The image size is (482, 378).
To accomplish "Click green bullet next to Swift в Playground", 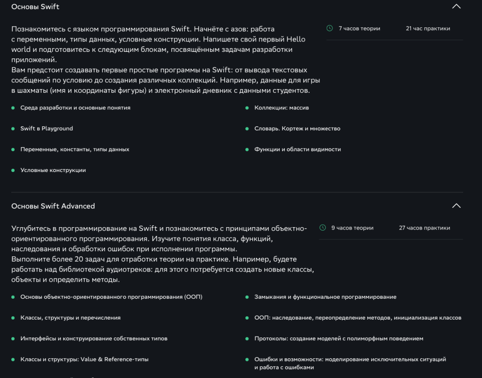I will click(13, 129).
